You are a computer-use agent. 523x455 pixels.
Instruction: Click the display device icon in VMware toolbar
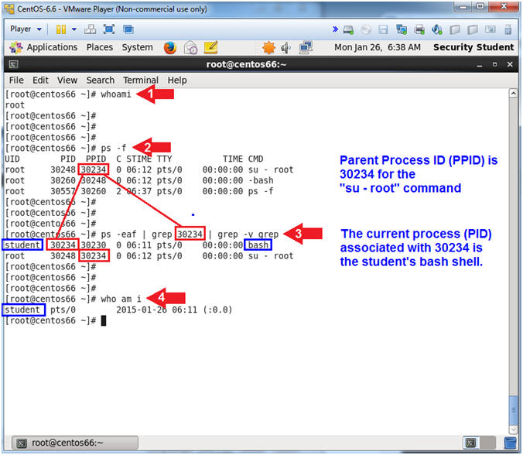490,29
